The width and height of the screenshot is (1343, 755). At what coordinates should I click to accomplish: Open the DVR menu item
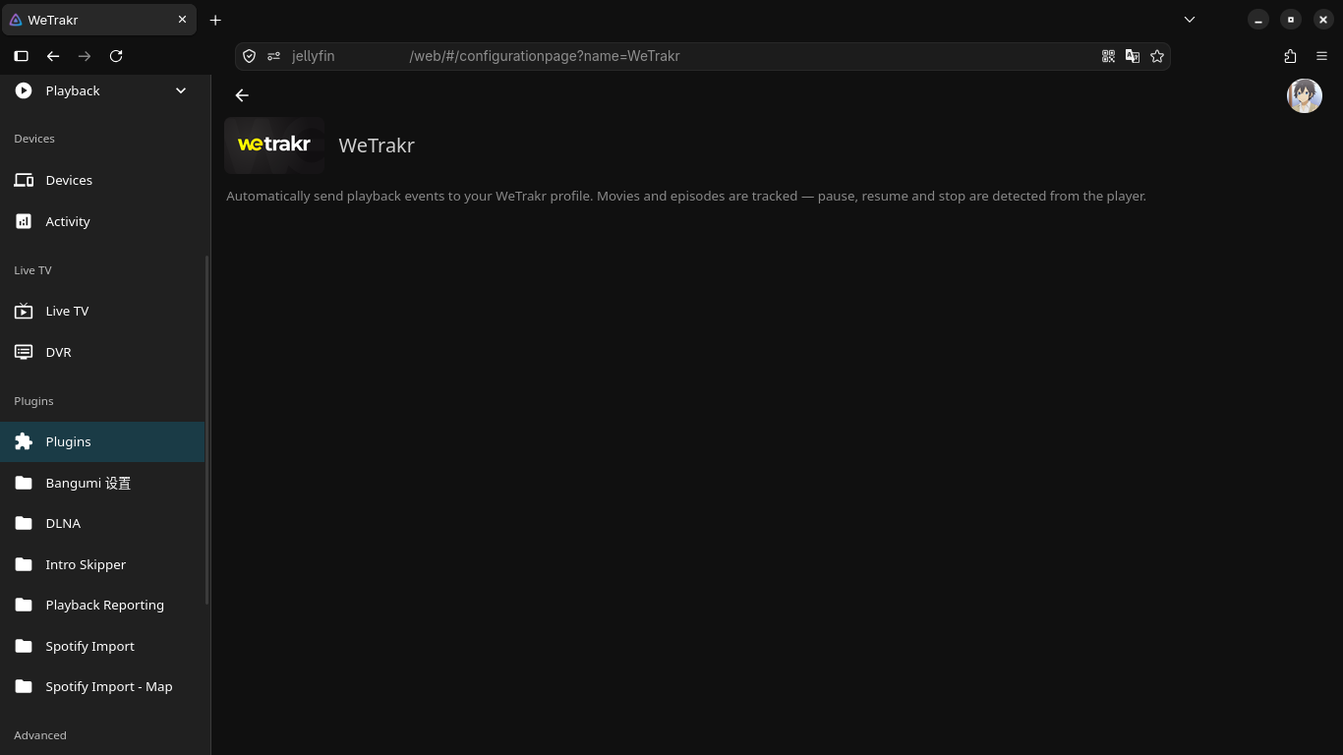click(102, 352)
